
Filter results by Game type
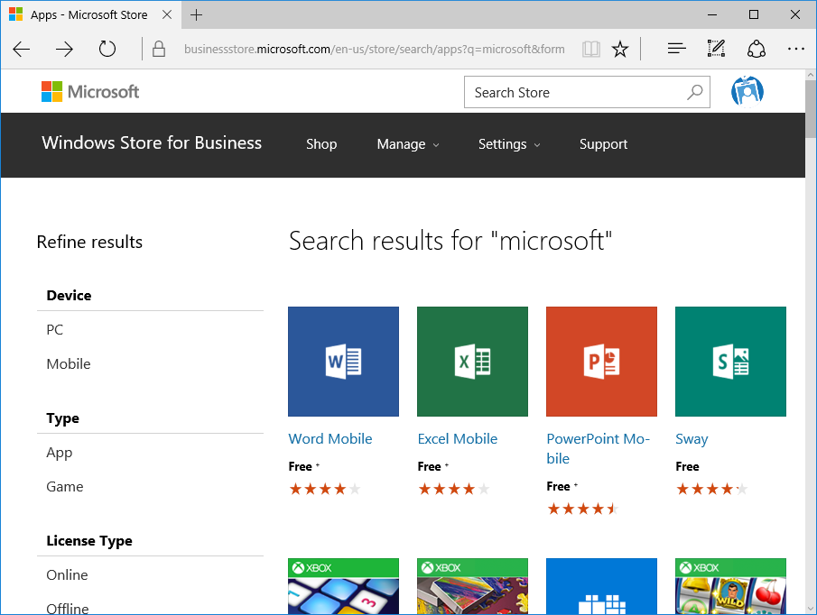click(65, 487)
